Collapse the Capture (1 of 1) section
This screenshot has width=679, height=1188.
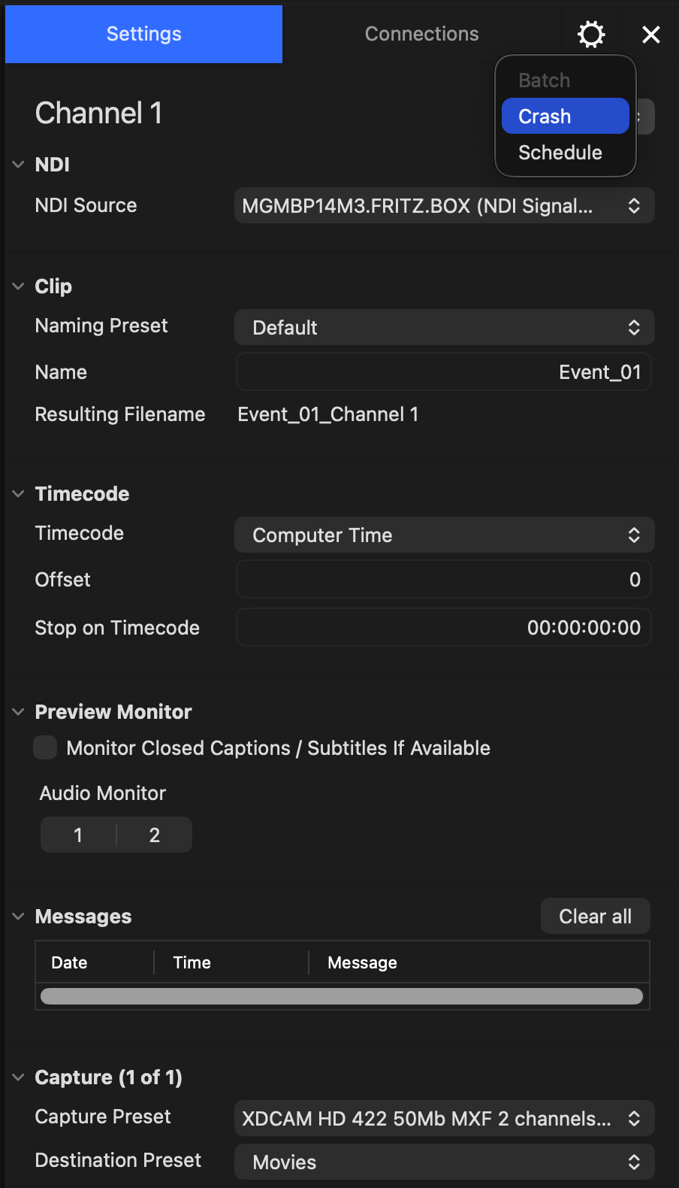[19, 1077]
